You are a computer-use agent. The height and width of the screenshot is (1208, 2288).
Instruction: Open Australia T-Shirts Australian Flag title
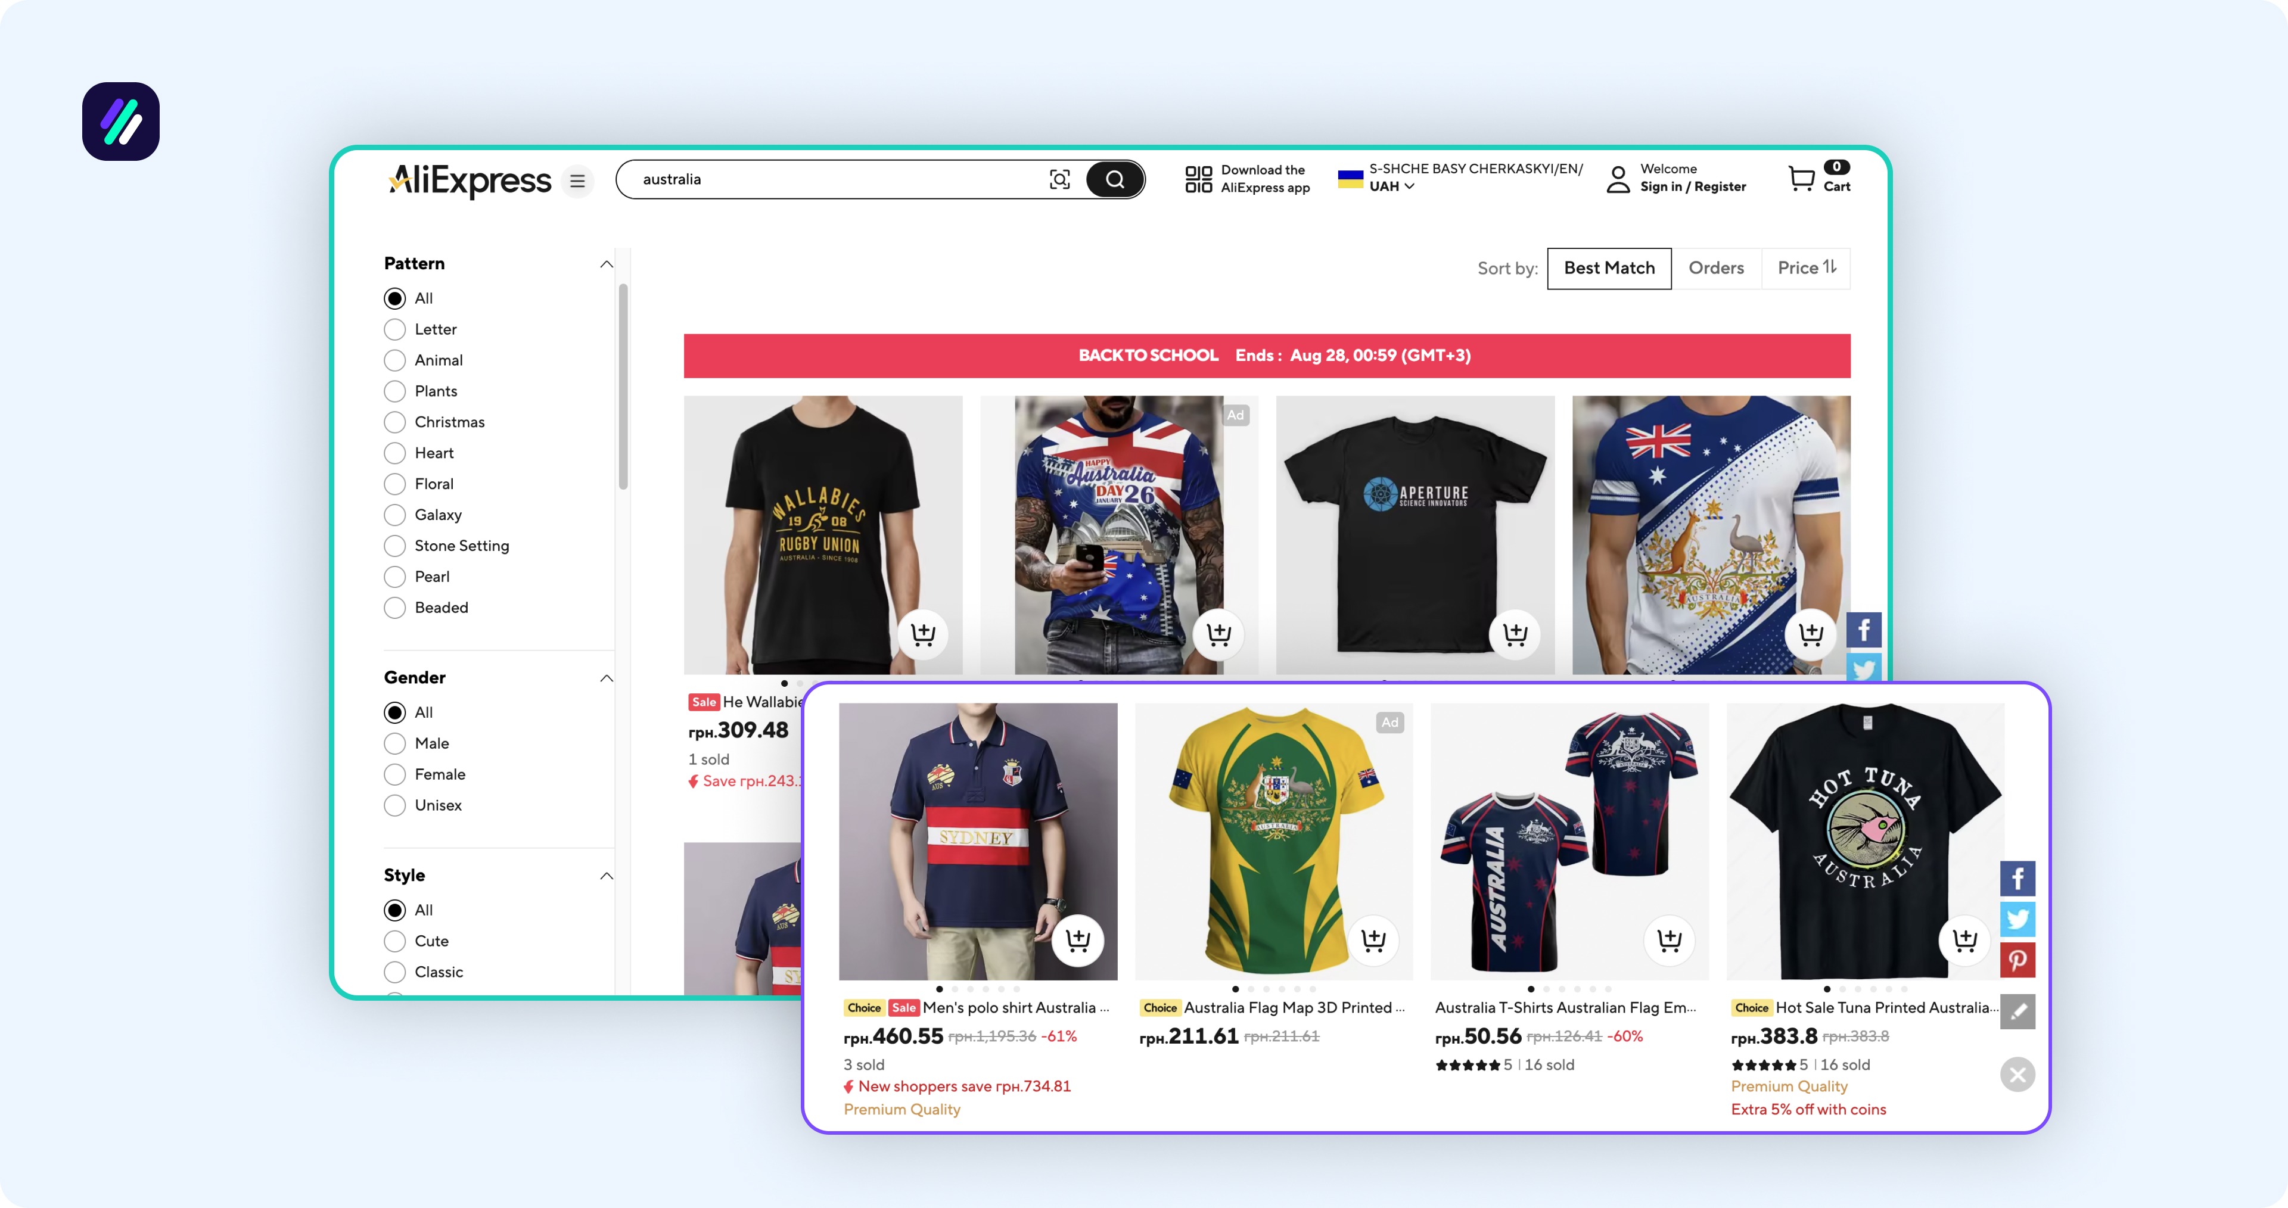pos(1565,1008)
